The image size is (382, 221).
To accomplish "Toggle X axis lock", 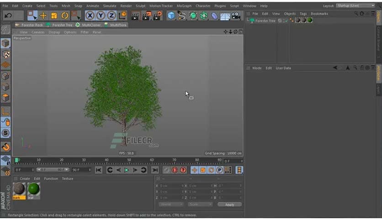I will pyautogui.click(x=90, y=16).
